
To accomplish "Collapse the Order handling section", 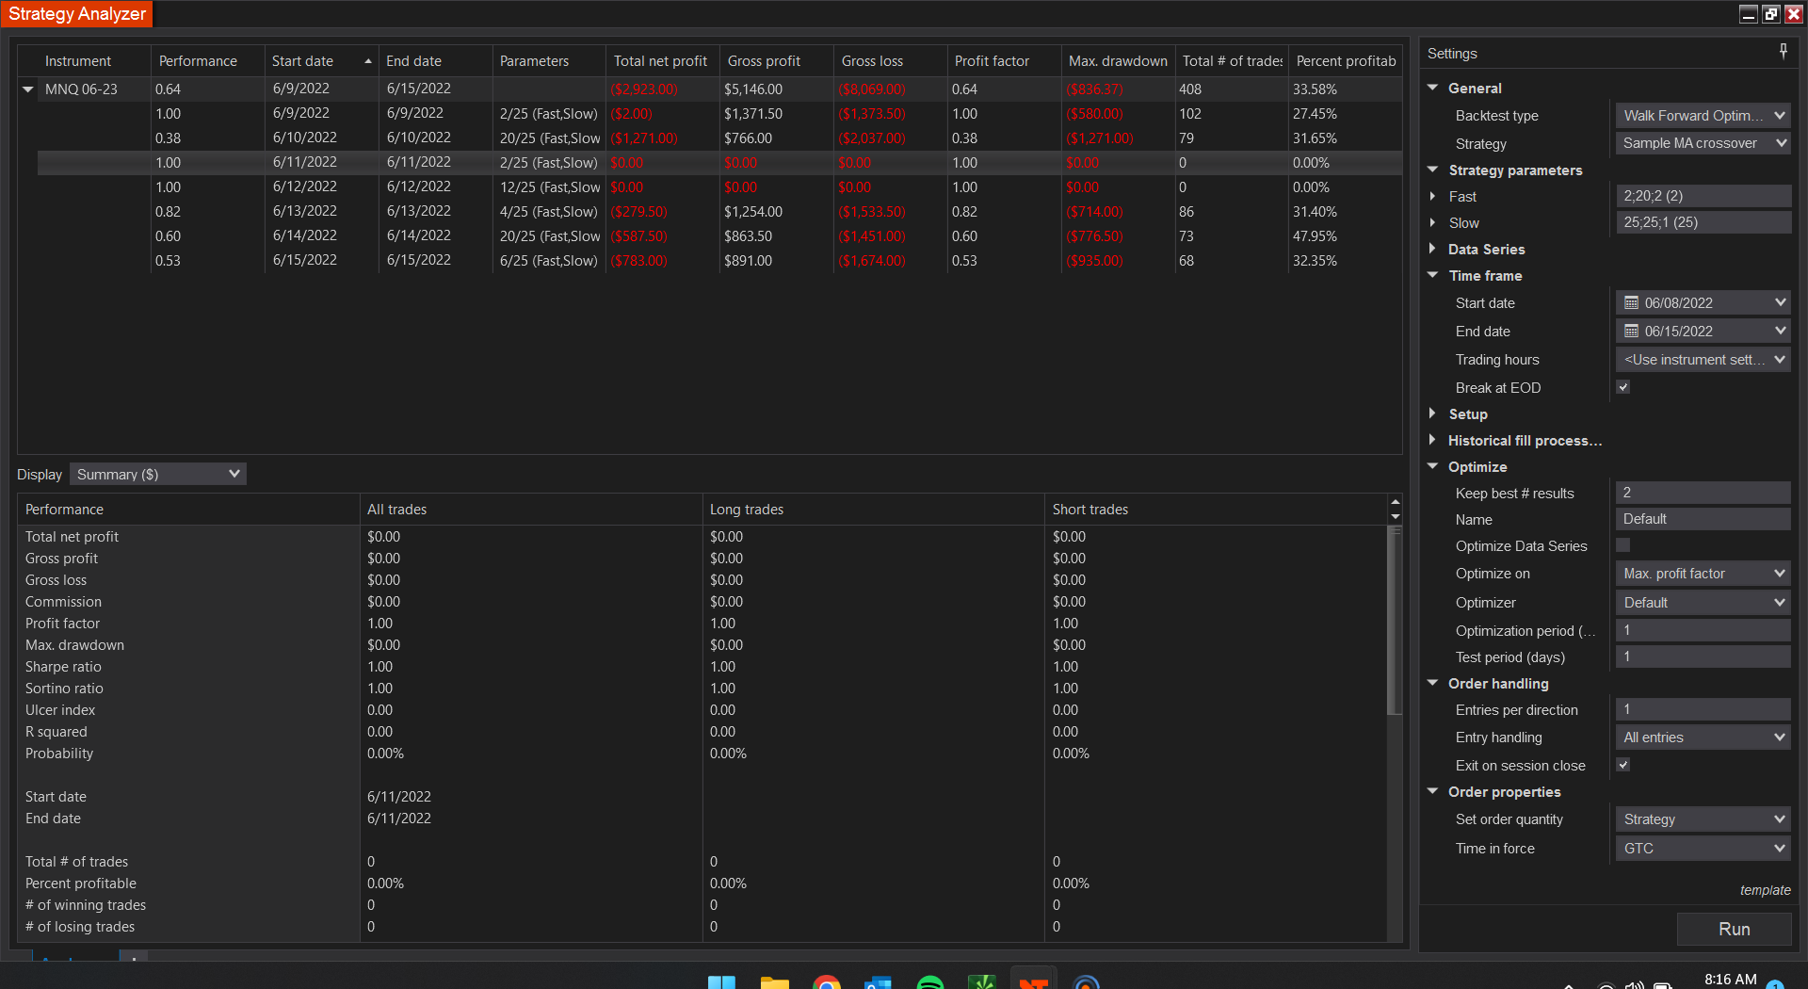I will [1433, 683].
